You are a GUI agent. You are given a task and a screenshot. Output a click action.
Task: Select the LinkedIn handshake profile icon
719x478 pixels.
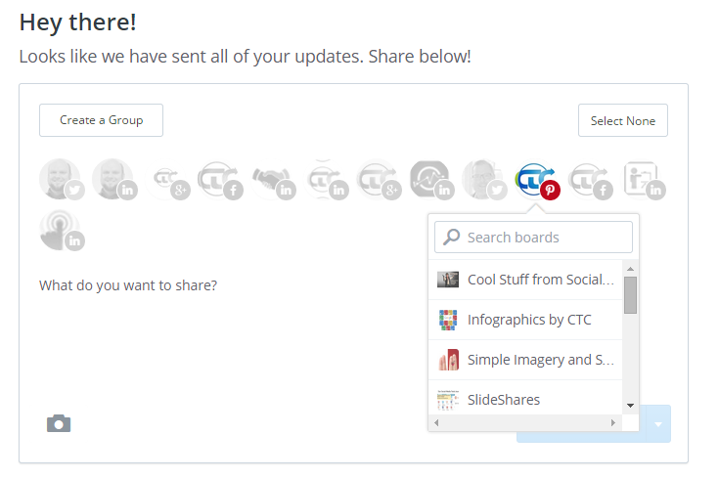pos(272,180)
